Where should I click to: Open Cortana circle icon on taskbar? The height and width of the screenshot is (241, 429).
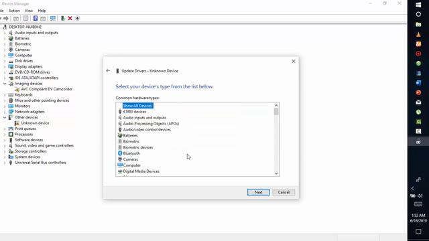point(418,14)
